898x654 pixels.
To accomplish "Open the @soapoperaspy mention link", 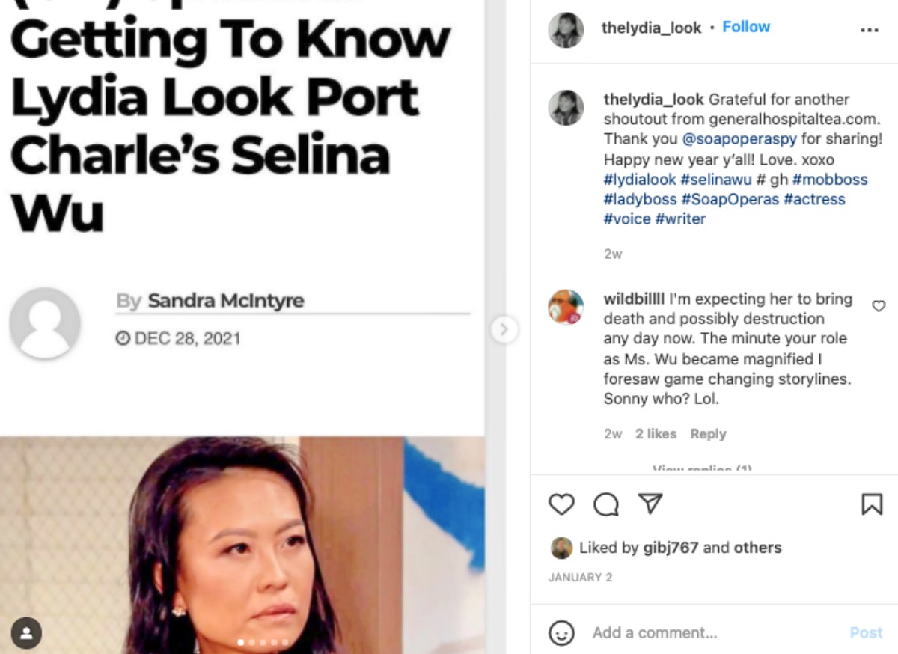I will (739, 139).
